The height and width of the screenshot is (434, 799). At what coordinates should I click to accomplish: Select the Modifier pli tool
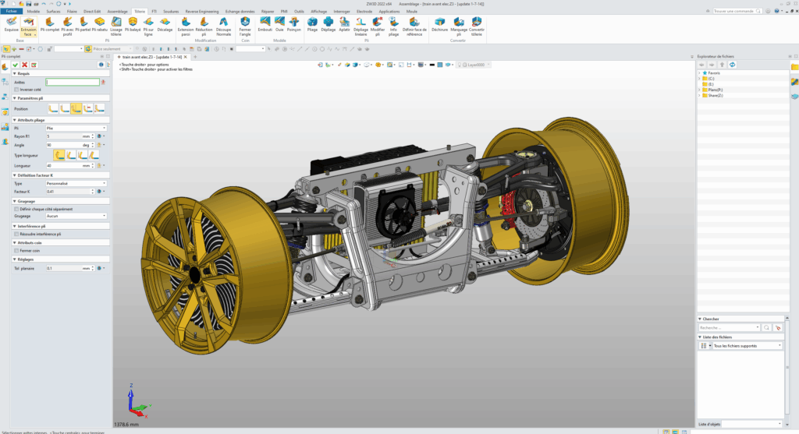[378, 26]
